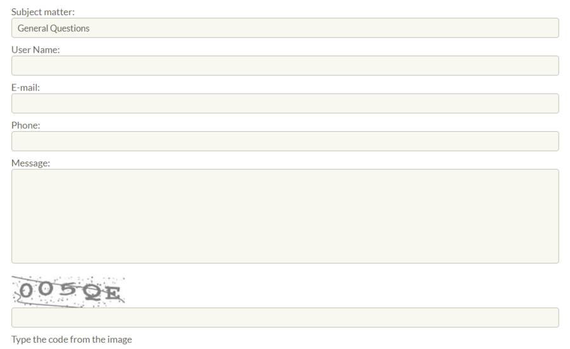Screen dimensions: 570x349
Task: Focus the User Name input box
Action: (x=285, y=66)
